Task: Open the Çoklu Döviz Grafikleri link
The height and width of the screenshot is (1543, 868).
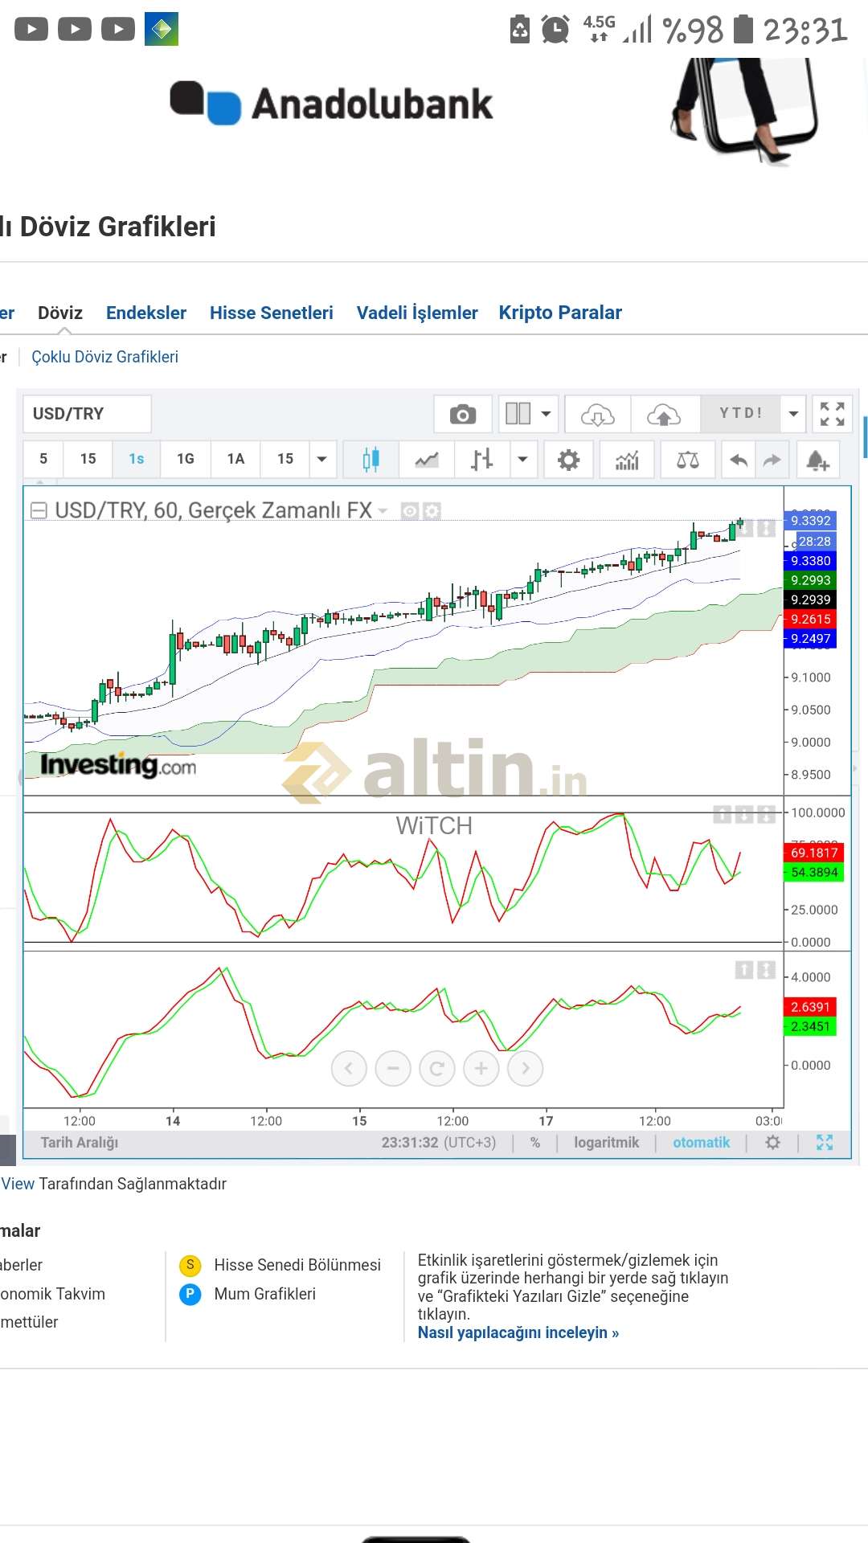Action: 104,357
